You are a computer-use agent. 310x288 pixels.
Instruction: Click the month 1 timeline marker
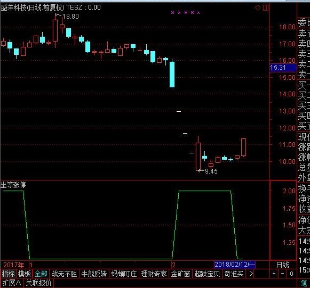31,265
